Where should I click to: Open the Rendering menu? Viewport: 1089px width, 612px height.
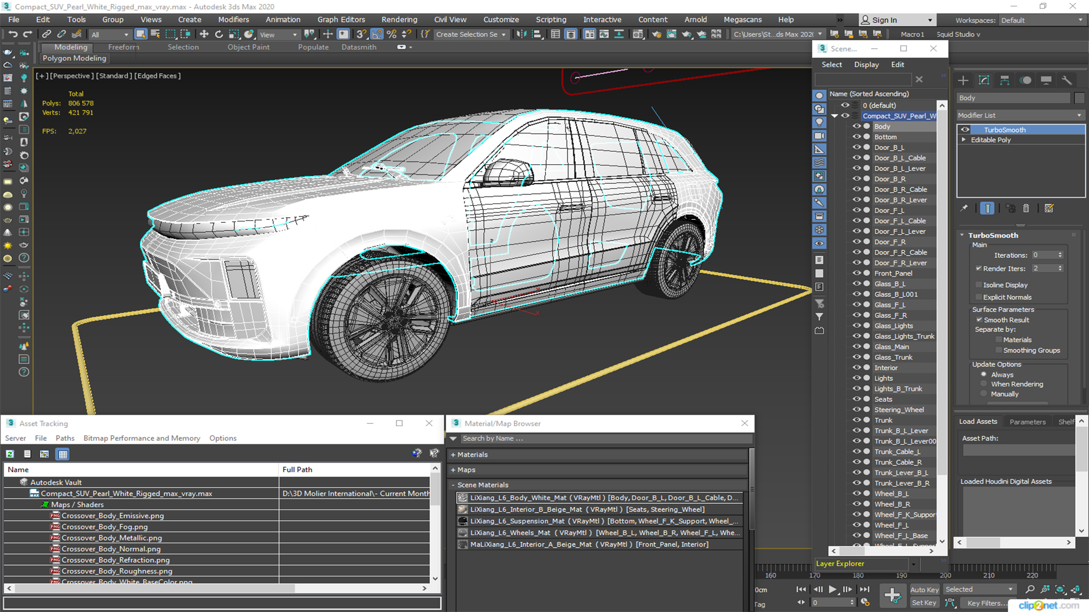pos(399,19)
